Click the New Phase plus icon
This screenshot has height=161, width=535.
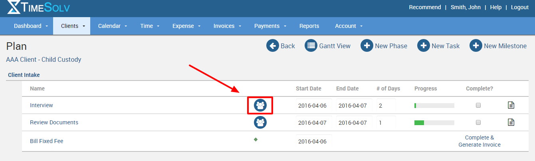pos(367,46)
